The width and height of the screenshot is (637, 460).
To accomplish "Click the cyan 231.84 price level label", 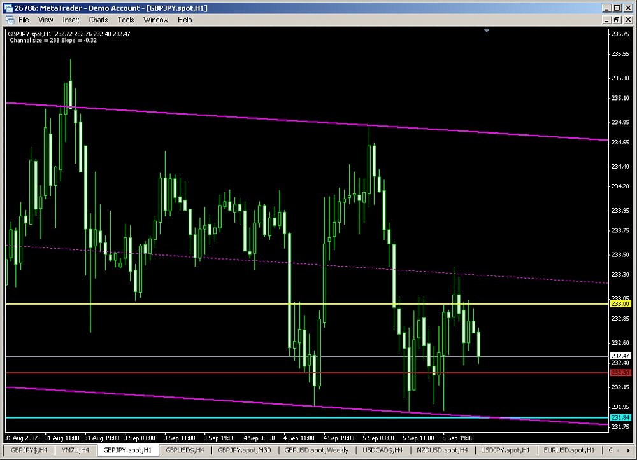I will (x=620, y=417).
